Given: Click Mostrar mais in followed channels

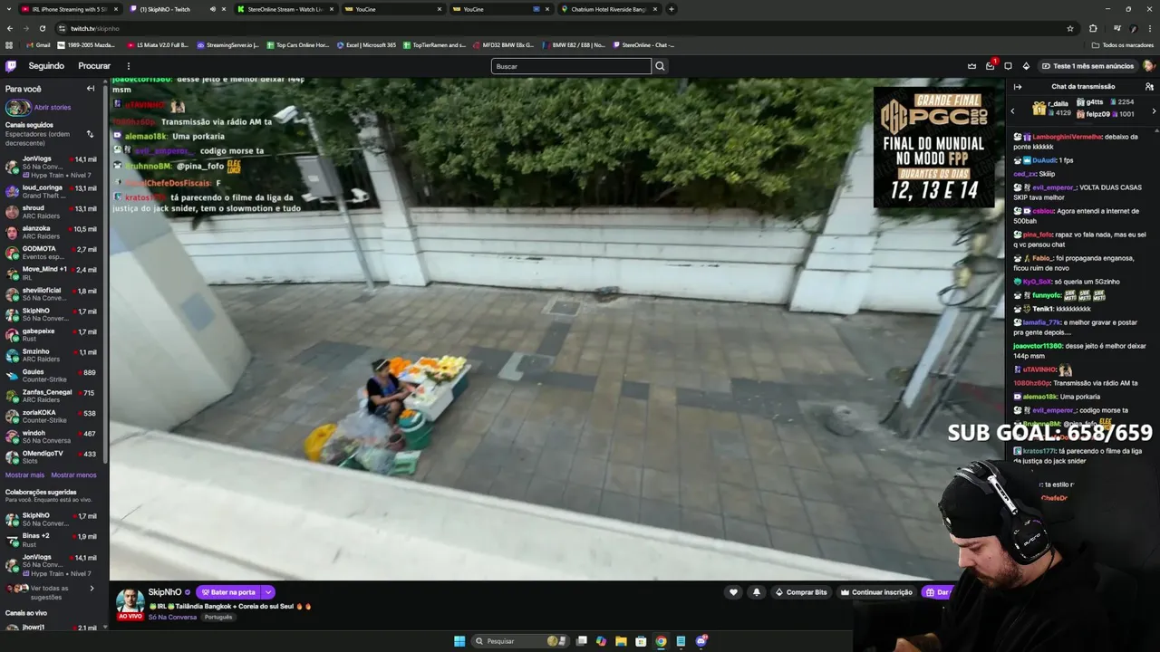Looking at the screenshot, I should click(x=24, y=475).
